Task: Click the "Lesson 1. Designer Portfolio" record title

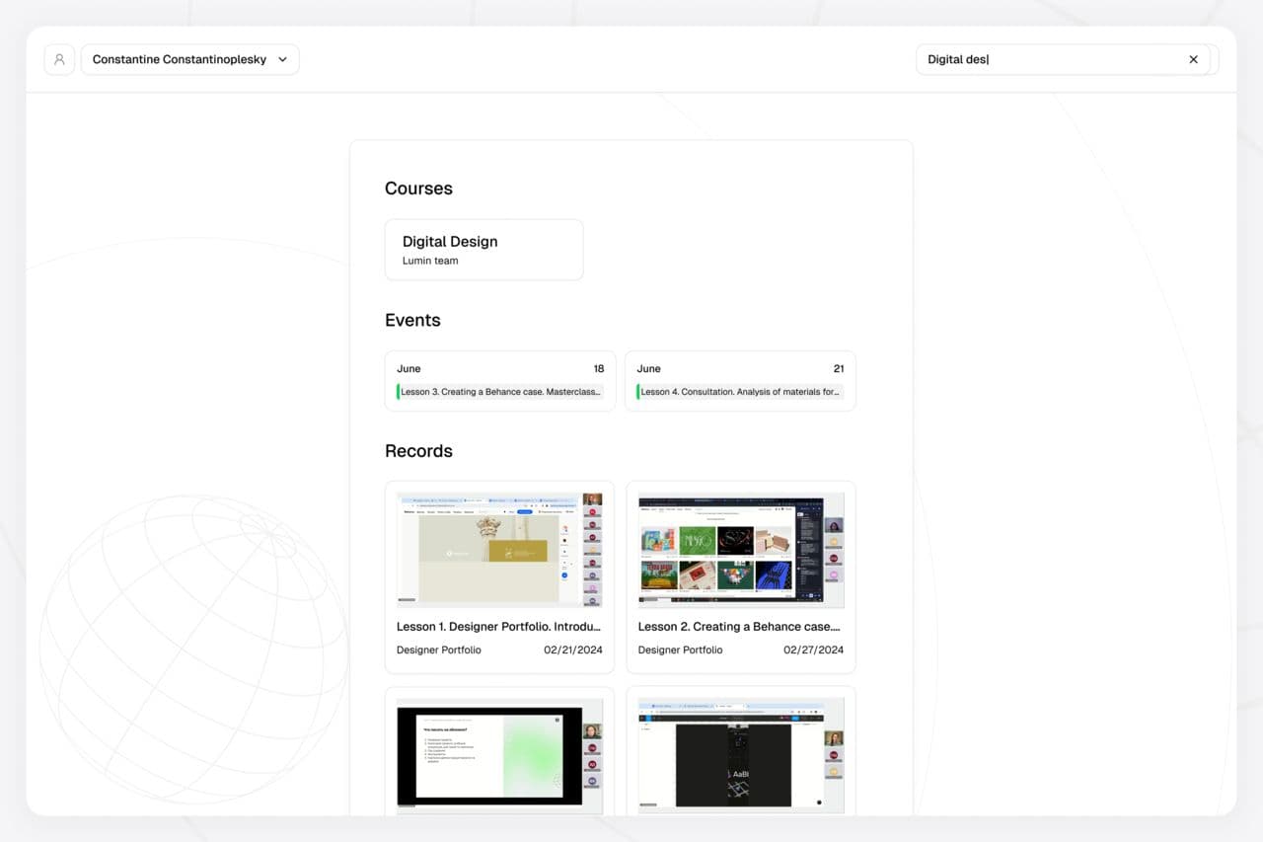Action: point(499,627)
